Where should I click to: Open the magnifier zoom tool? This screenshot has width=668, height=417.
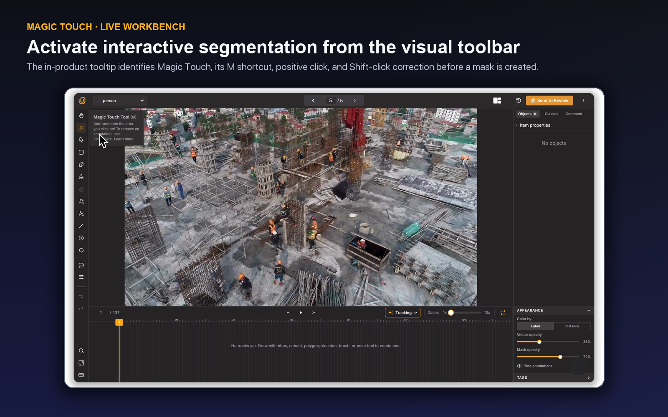pos(81,351)
